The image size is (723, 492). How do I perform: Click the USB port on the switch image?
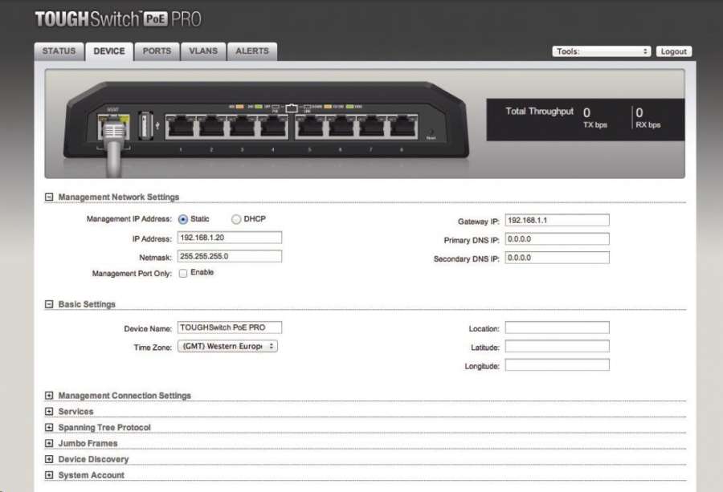pos(145,125)
